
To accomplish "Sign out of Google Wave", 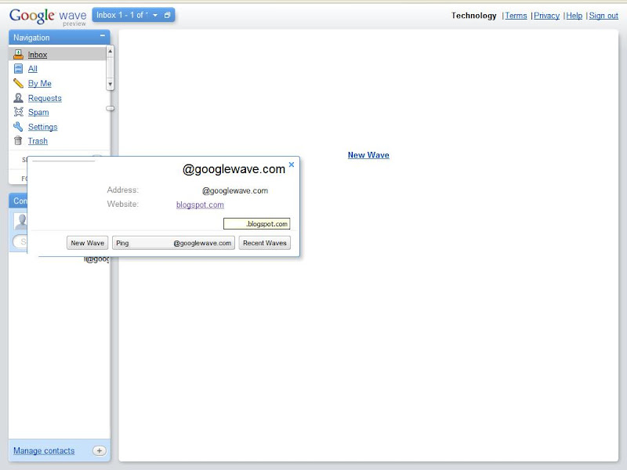I will [x=603, y=16].
